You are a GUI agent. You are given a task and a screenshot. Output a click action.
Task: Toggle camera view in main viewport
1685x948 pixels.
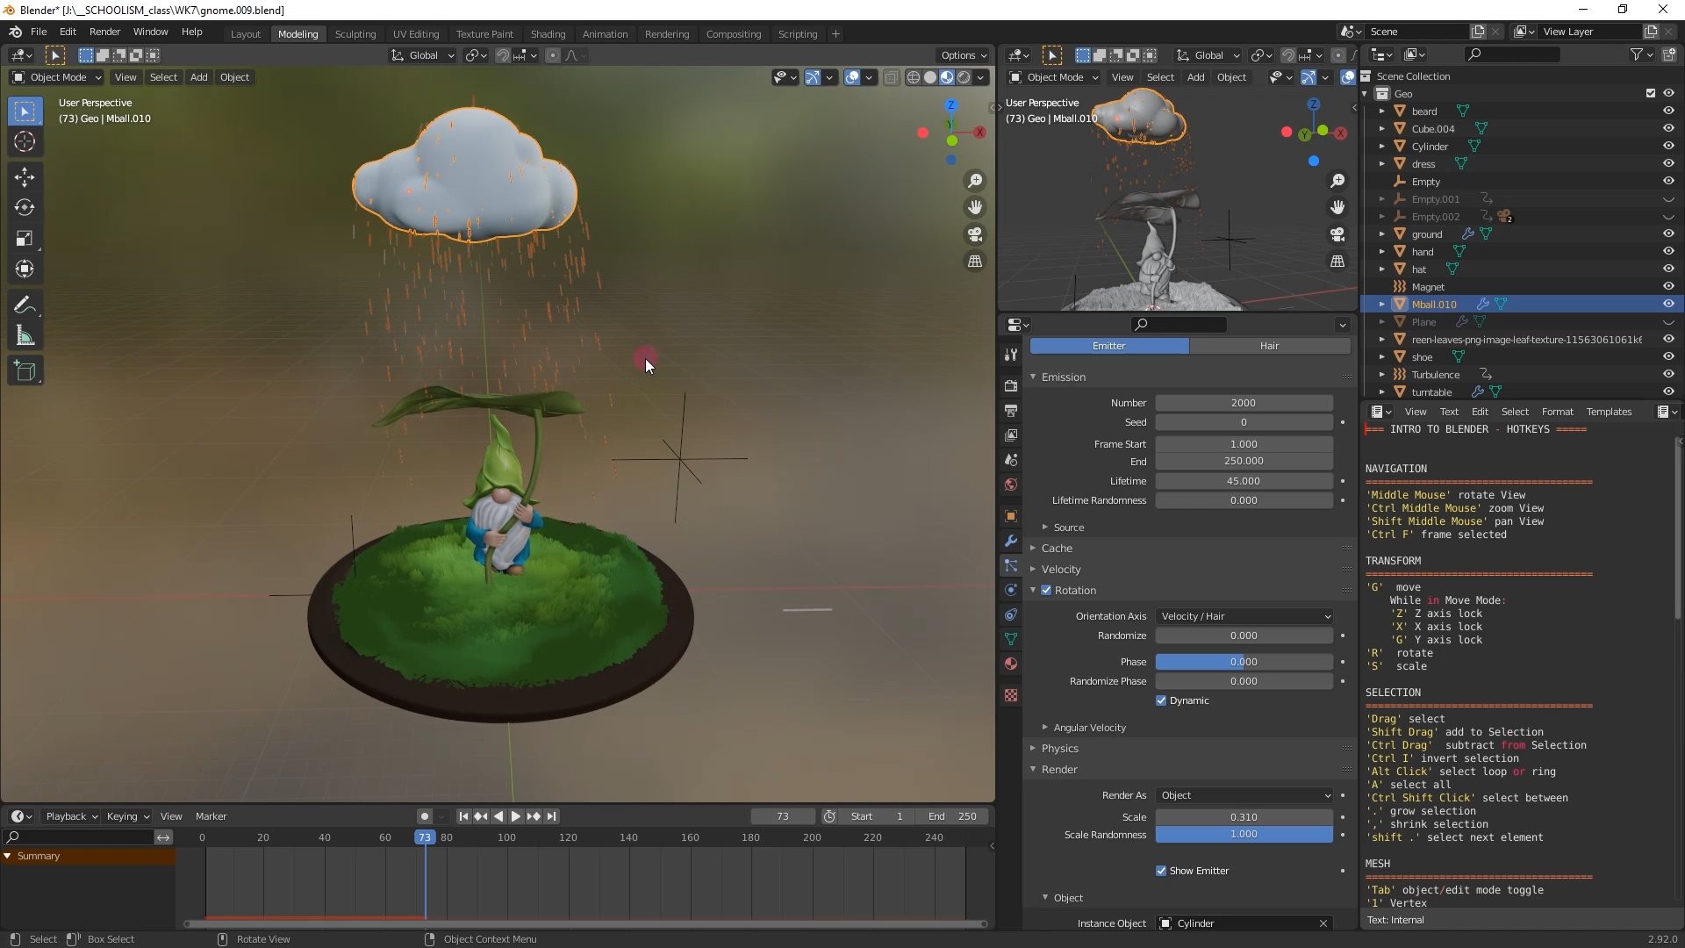click(975, 234)
